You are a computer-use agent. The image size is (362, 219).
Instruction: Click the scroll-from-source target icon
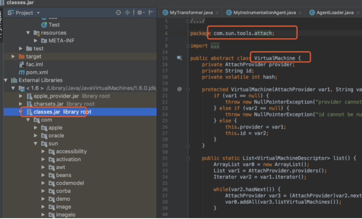[118, 13]
